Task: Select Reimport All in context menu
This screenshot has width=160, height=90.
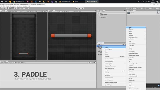Action: pyautogui.click(x=114, y=75)
